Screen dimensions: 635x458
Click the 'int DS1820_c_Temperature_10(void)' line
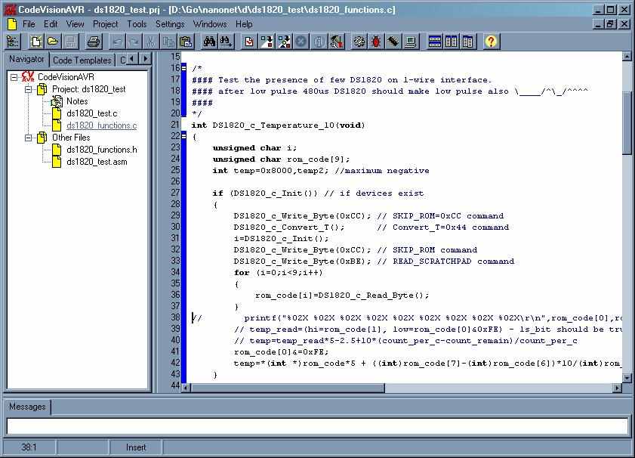tap(278, 125)
